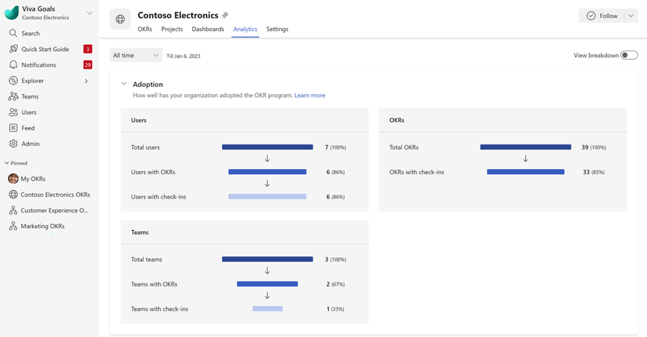Click the Users with check-ins bar

click(x=267, y=196)
